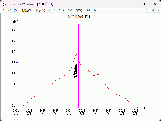Open the 設定(S) settings menu
The height and width of the screenshot is (121, 161).
point(27,10)
